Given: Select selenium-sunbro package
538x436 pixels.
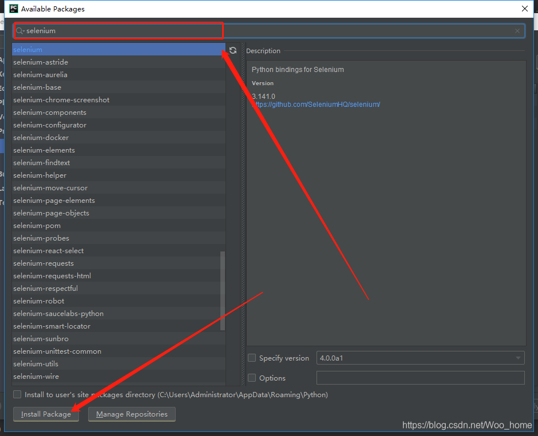Looking at the screenshot, I should (118, 338).
